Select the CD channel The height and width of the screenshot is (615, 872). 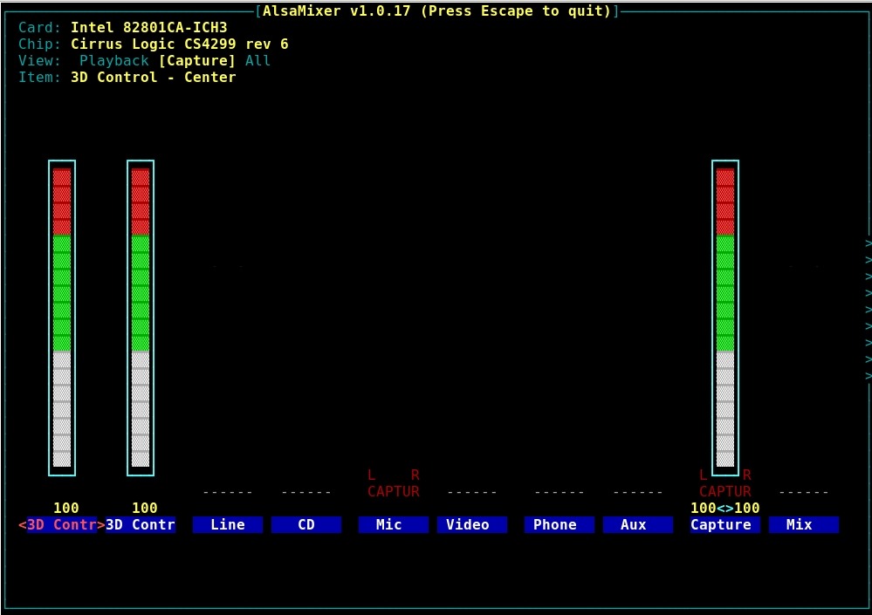coord(306,525)
